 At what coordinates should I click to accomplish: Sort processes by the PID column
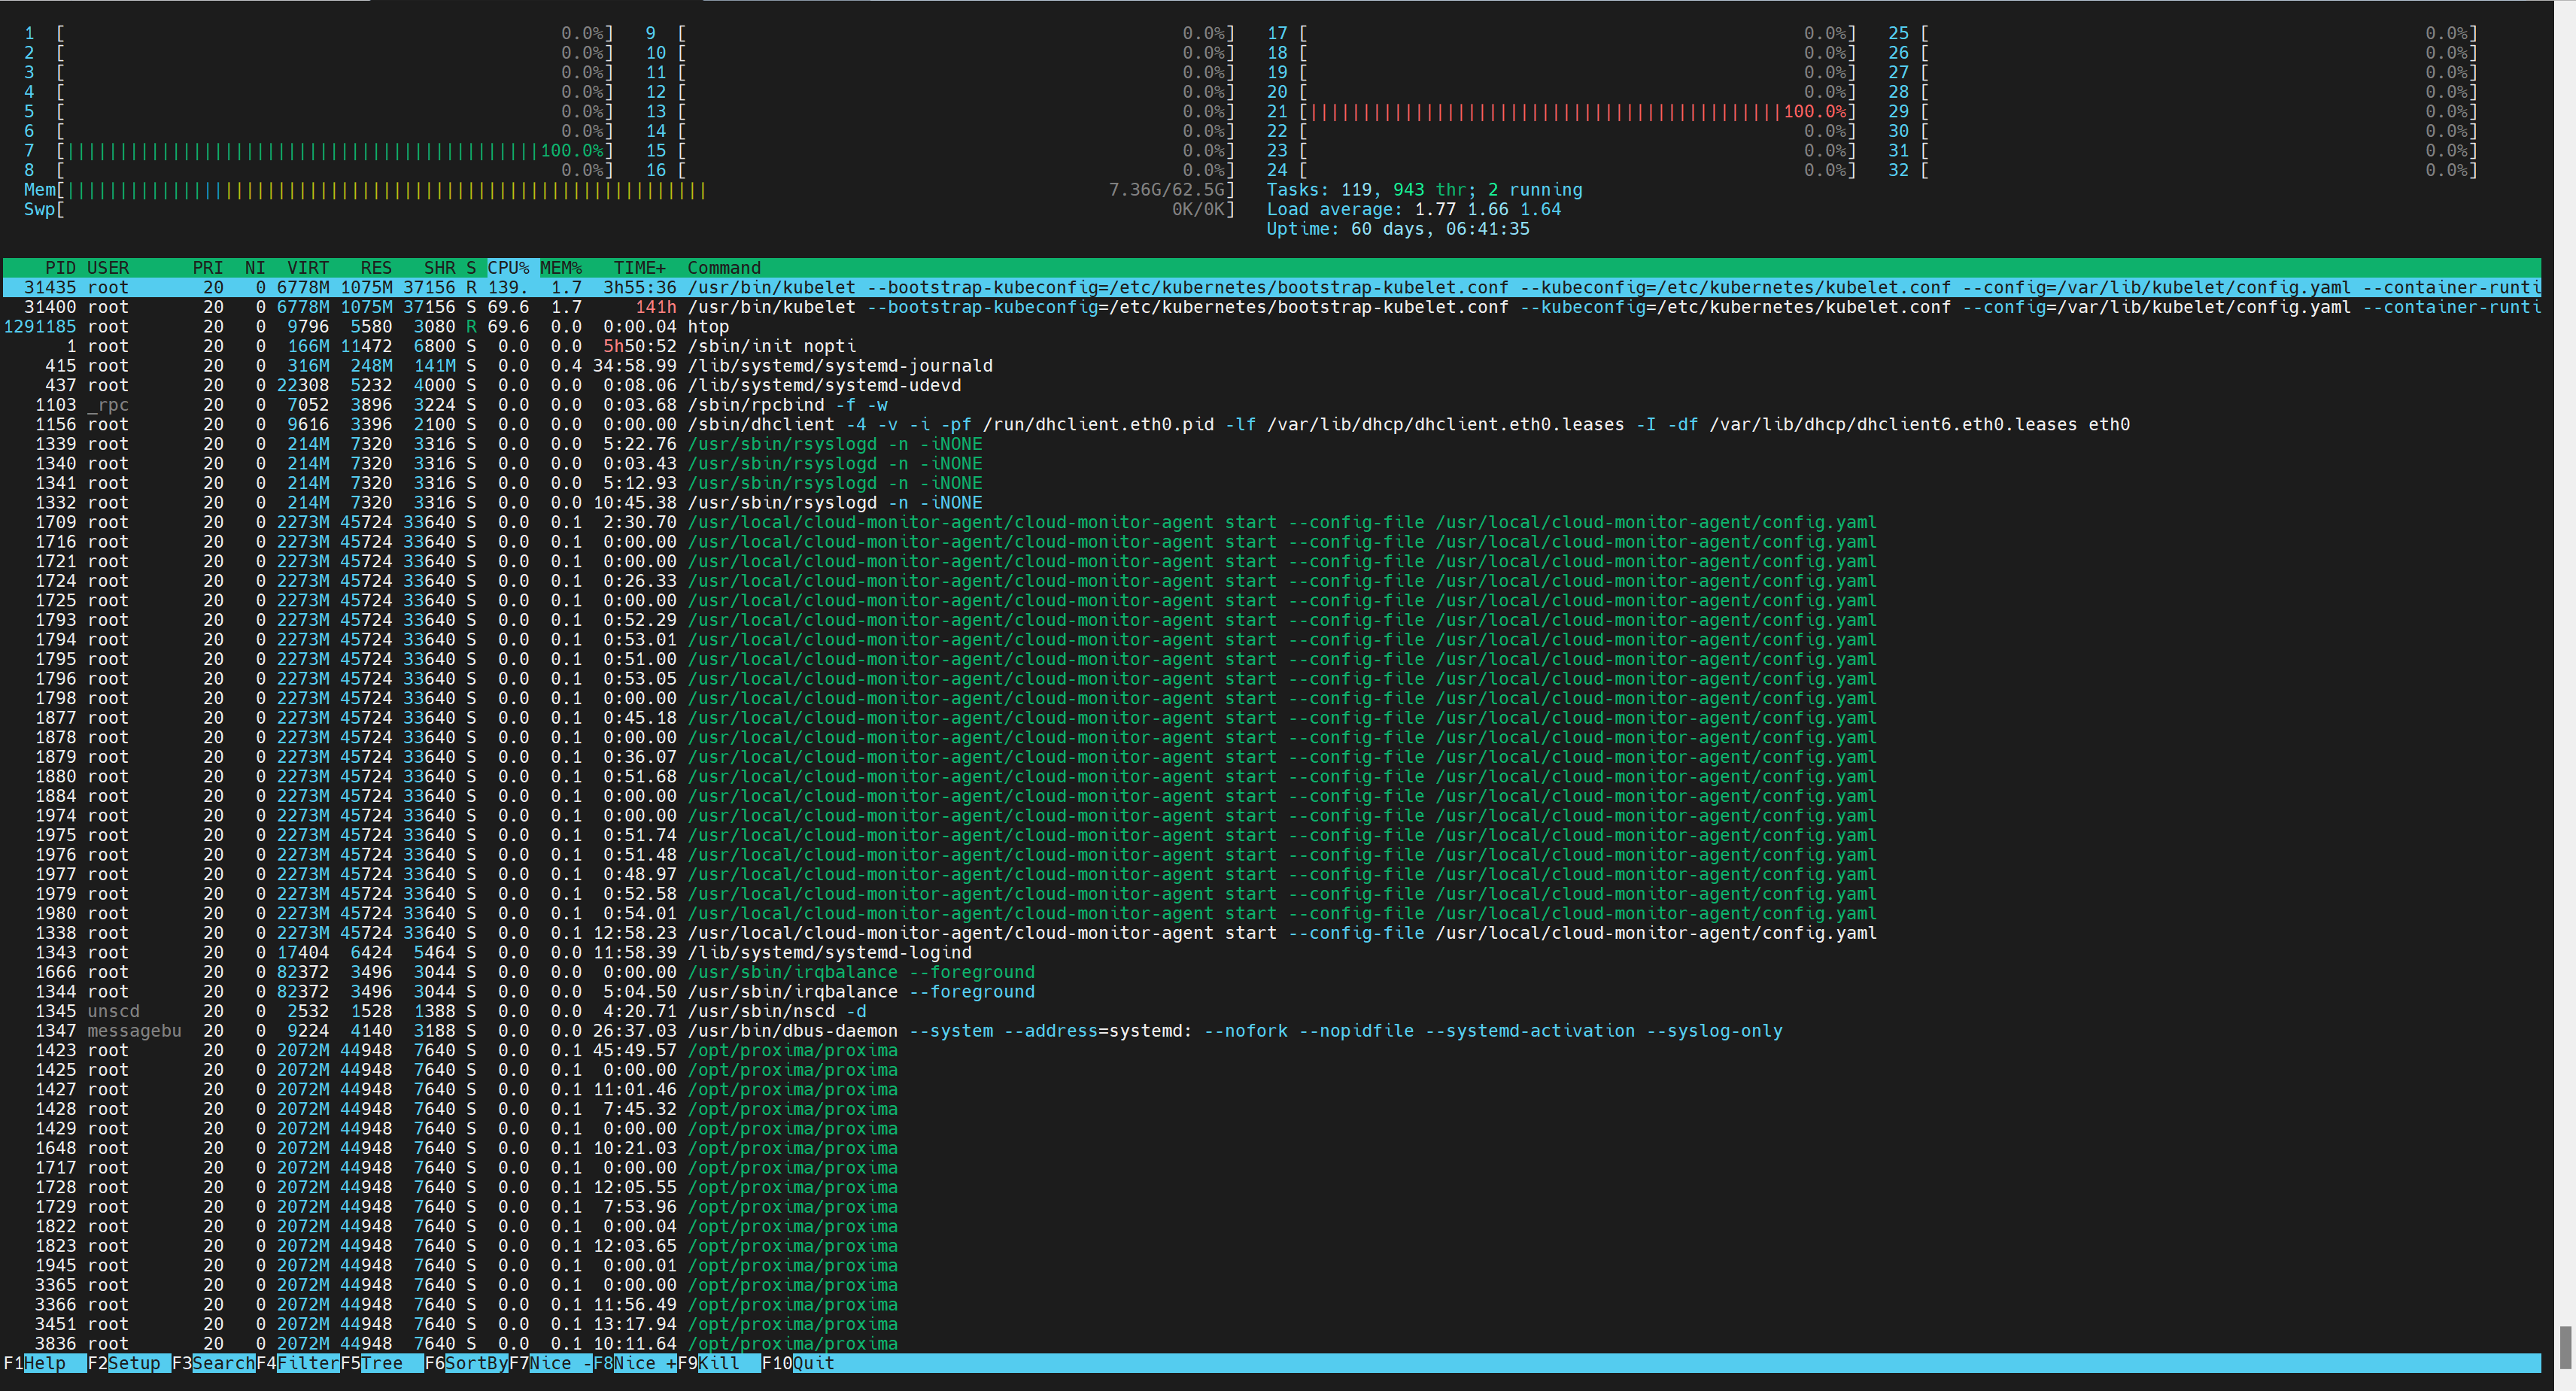[61, 267]
